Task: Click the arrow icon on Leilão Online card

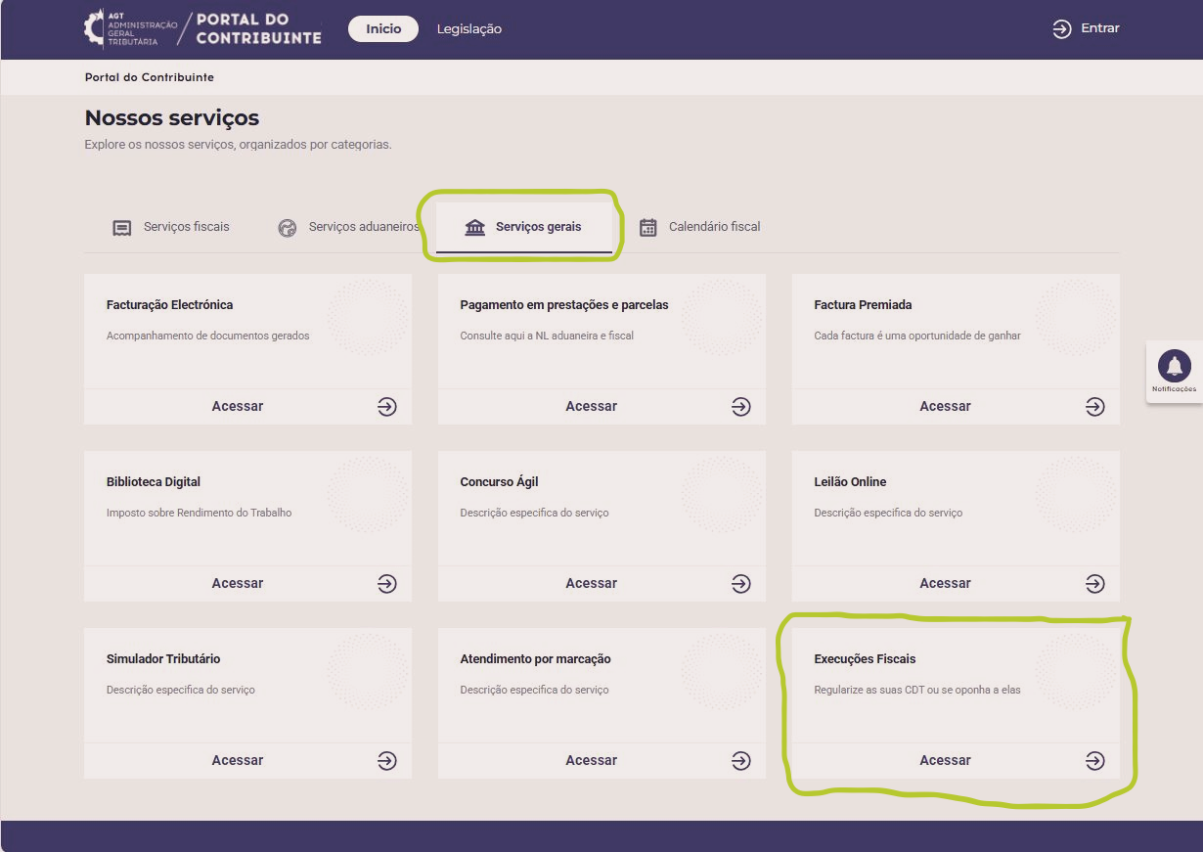Action: coord(1095,583)
